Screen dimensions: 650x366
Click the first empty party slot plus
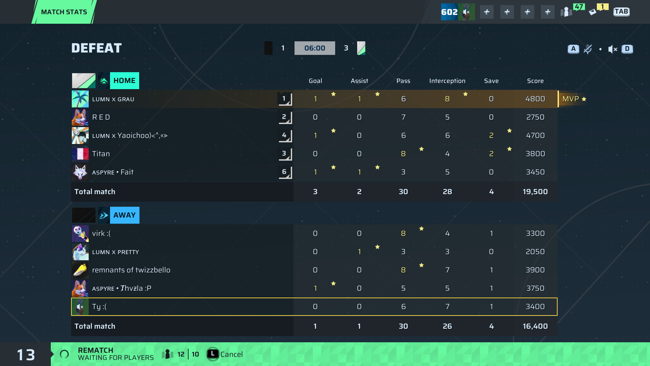487,12
